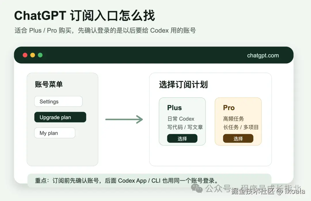Click the chatgpt.com address text
The width and height of the screenshot is (311, 201).
pyautogui.click(x=263, y=55)
